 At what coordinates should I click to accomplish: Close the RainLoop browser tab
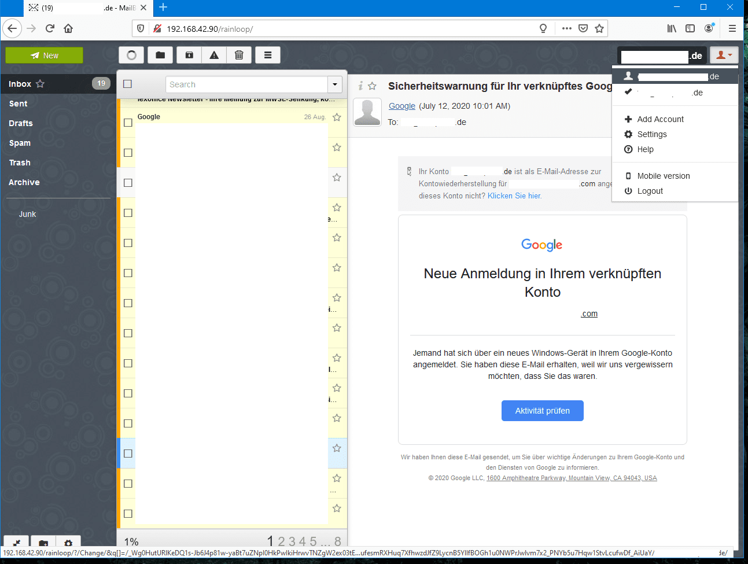tap(143, 8)
